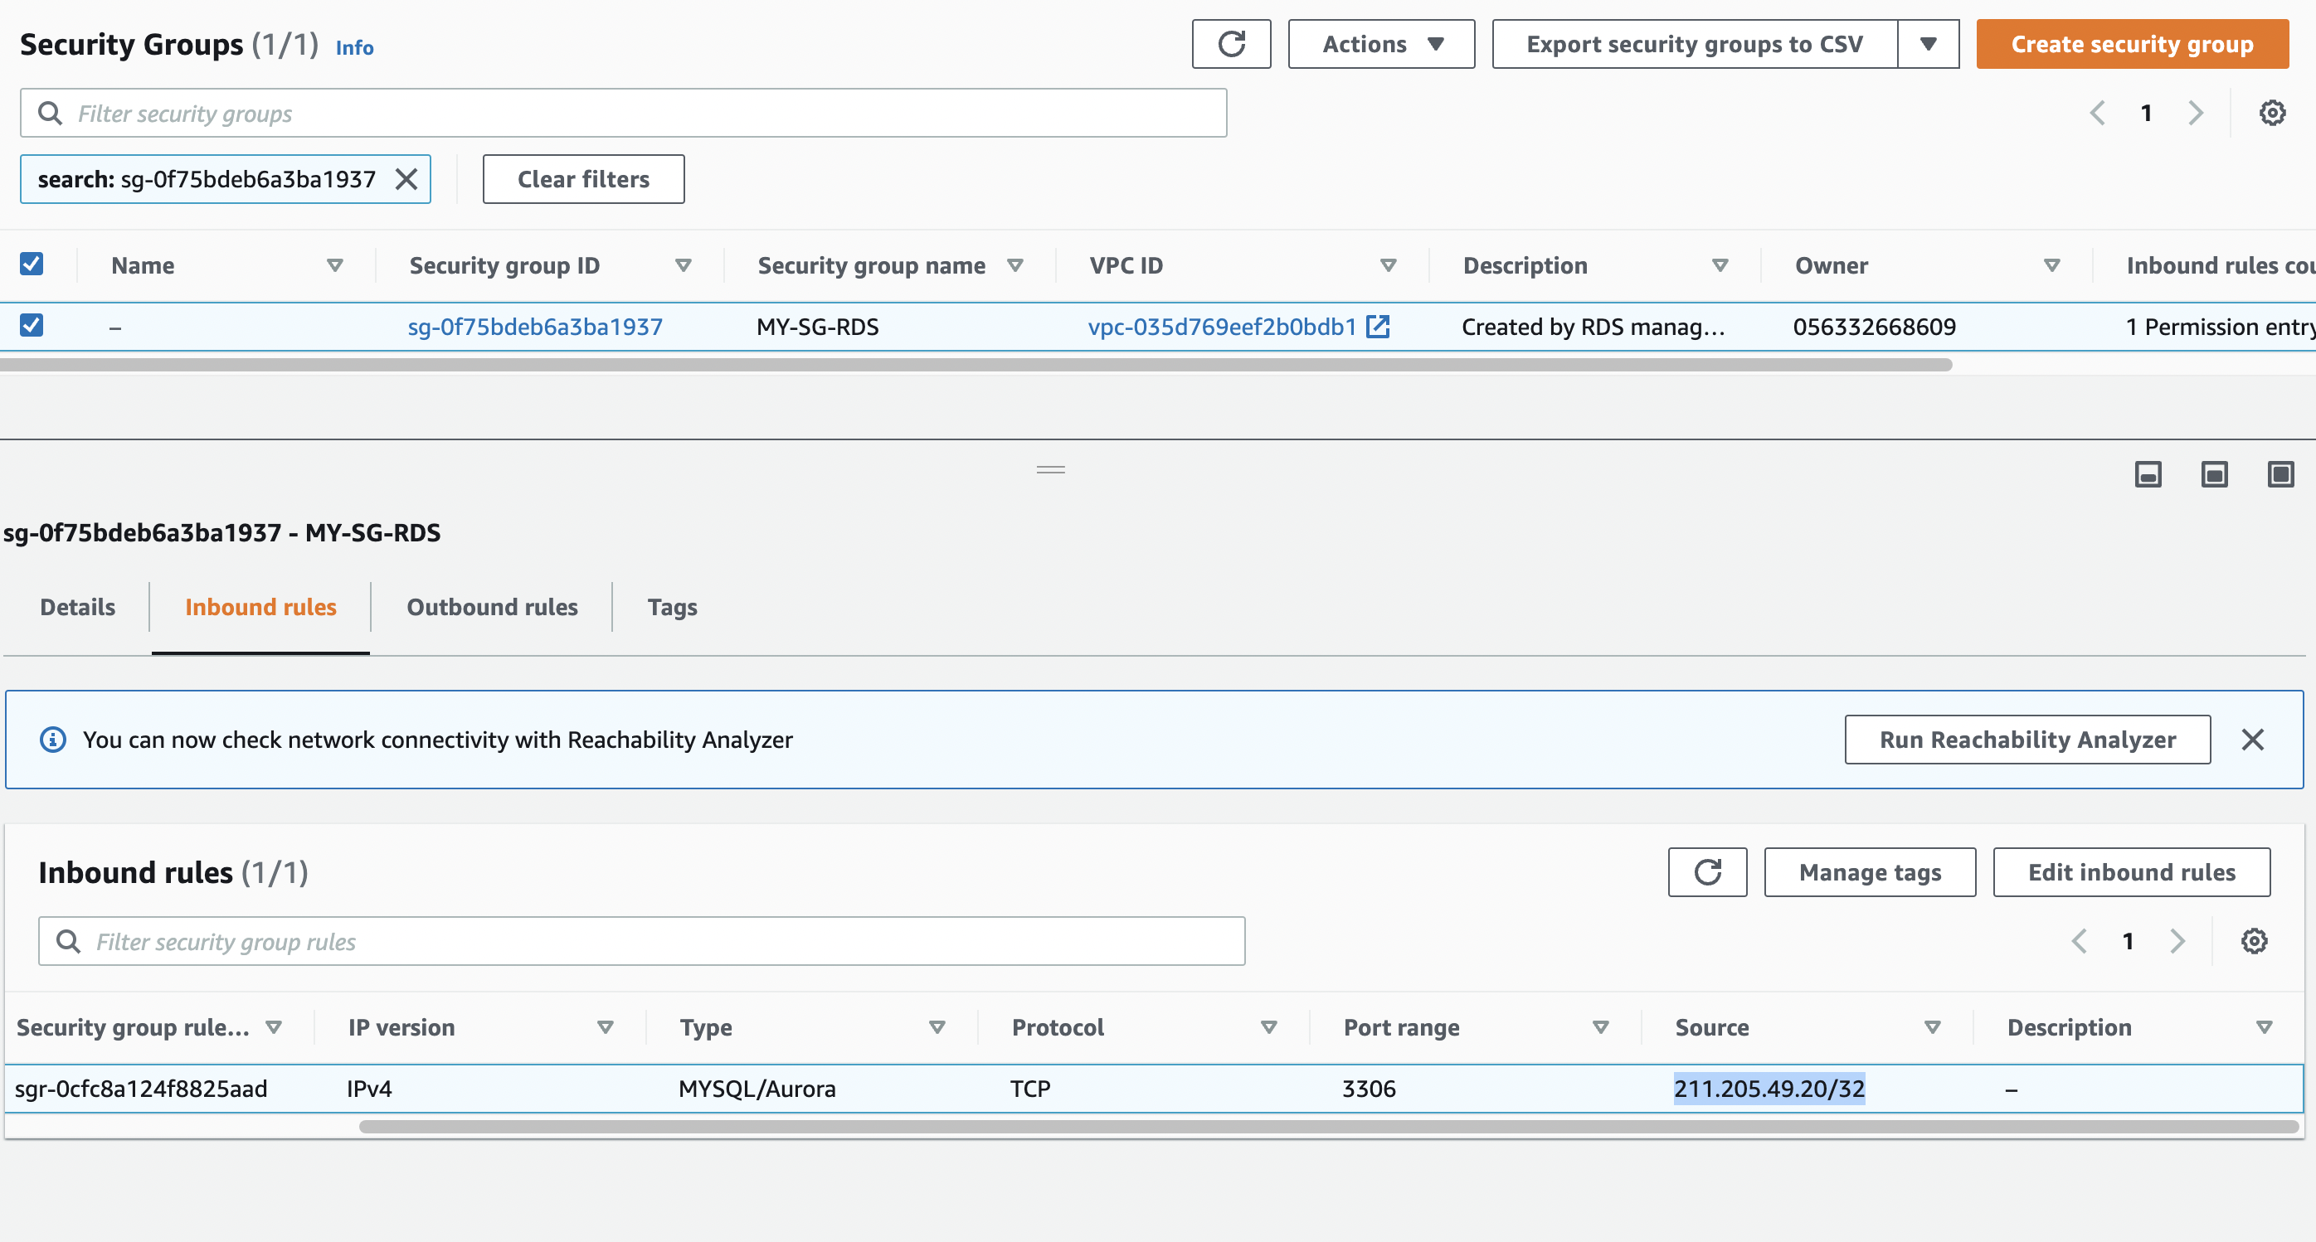The image size is (2316, 1242).
Task: Open the Actions dropdown
Action: pyautogui.click(x=1381, y=44)
